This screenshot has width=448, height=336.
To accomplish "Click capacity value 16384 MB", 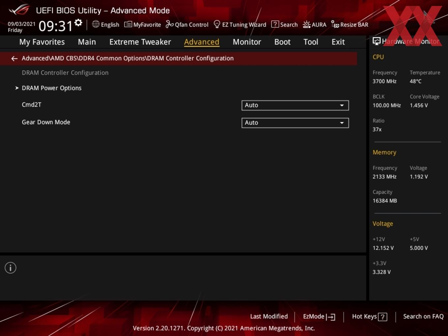I will 385,201.
